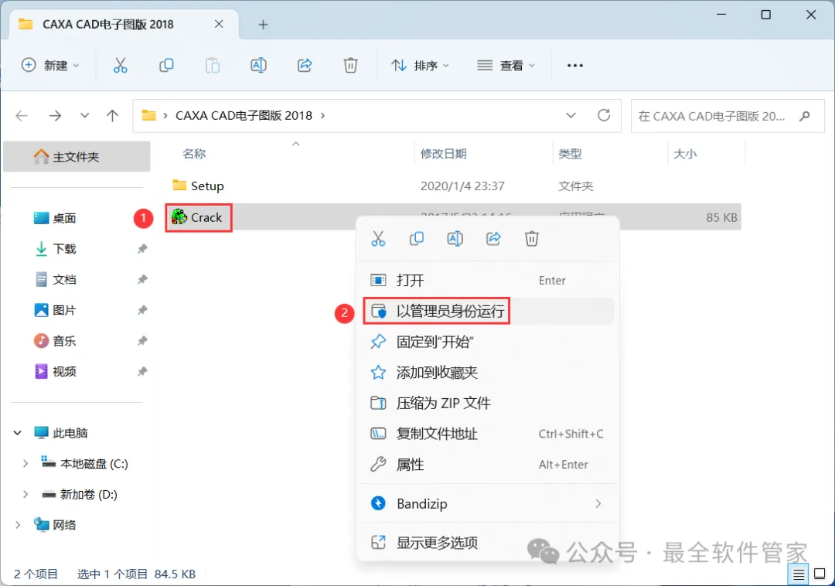This screenshot has height=586, width=835.
Task: Click the pin icon next to 下载
Action: coord(142,249)
